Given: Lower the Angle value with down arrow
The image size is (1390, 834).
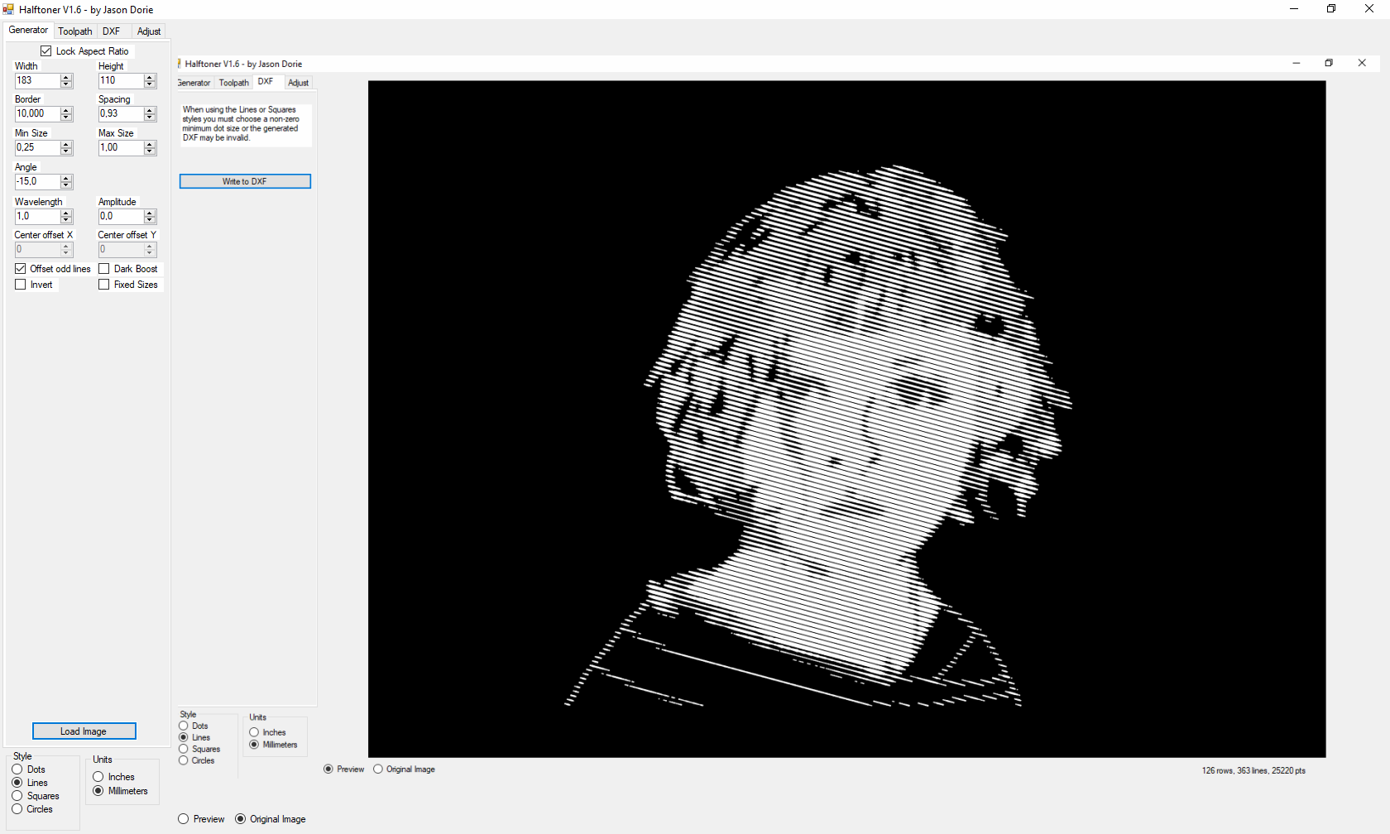Looking at the screenshot, I should point(66,185).
